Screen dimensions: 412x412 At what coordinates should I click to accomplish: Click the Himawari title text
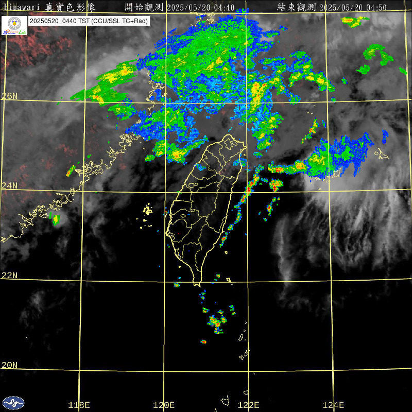(50, 7)
